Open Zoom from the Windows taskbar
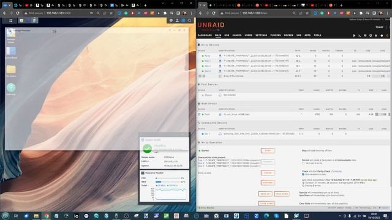This screenshot has height=220, width=392. pyautogui.click(x=256, y=216)
